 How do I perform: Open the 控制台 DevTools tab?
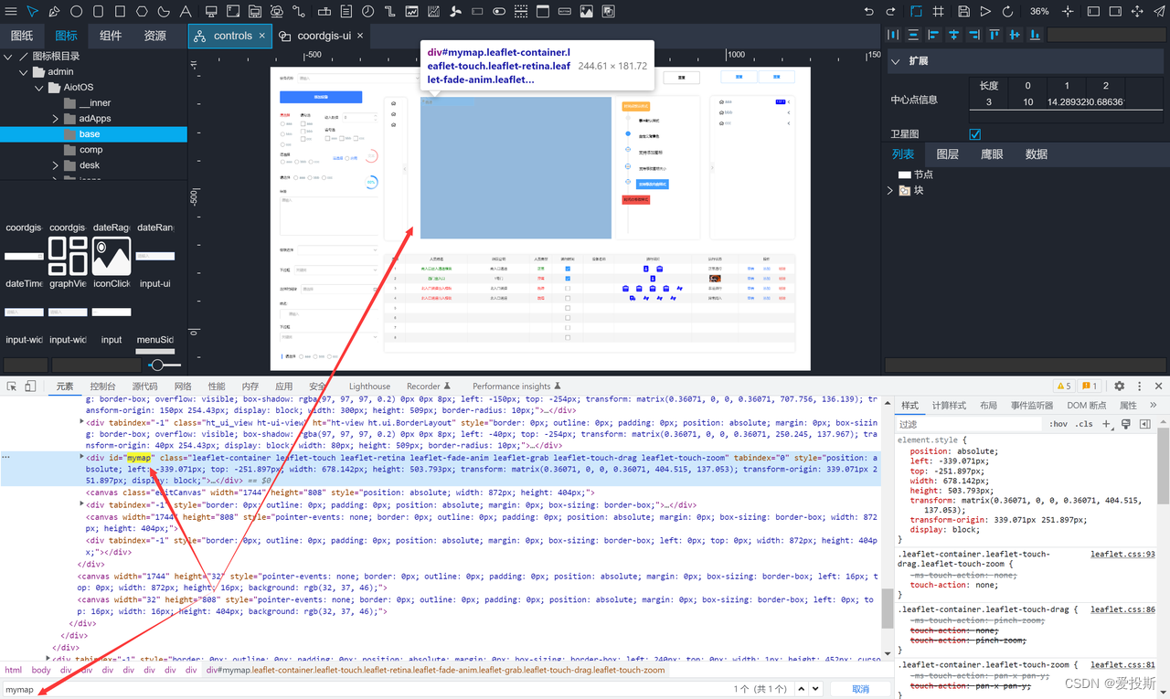click(x=102, y=387)
